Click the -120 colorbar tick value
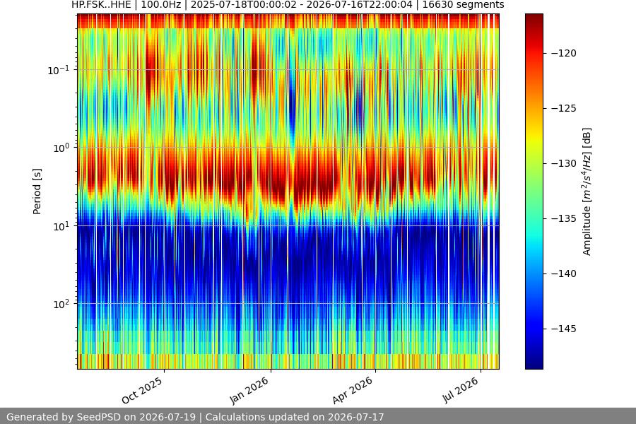The image size is (636, 424). click(x=564, y=53)
